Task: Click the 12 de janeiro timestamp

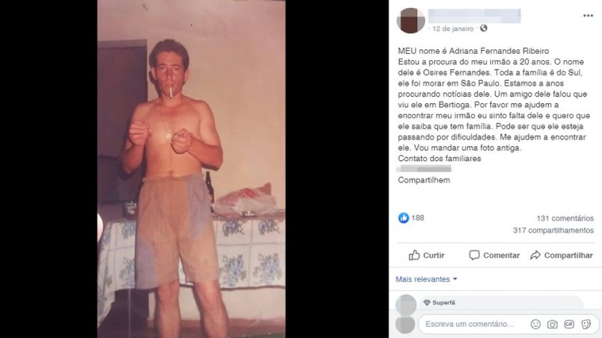Action: [x=453, y=29]
